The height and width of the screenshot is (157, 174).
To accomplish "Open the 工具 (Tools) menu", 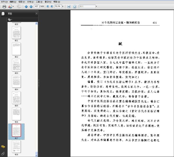I will 39,2.
